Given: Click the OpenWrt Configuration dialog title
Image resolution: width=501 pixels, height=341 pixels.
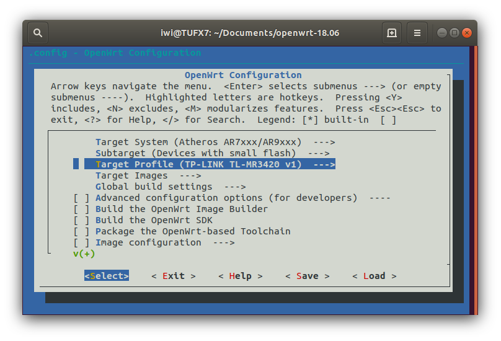Looking at the screenshot, I should pyautogui.click(x=243, y=75).
